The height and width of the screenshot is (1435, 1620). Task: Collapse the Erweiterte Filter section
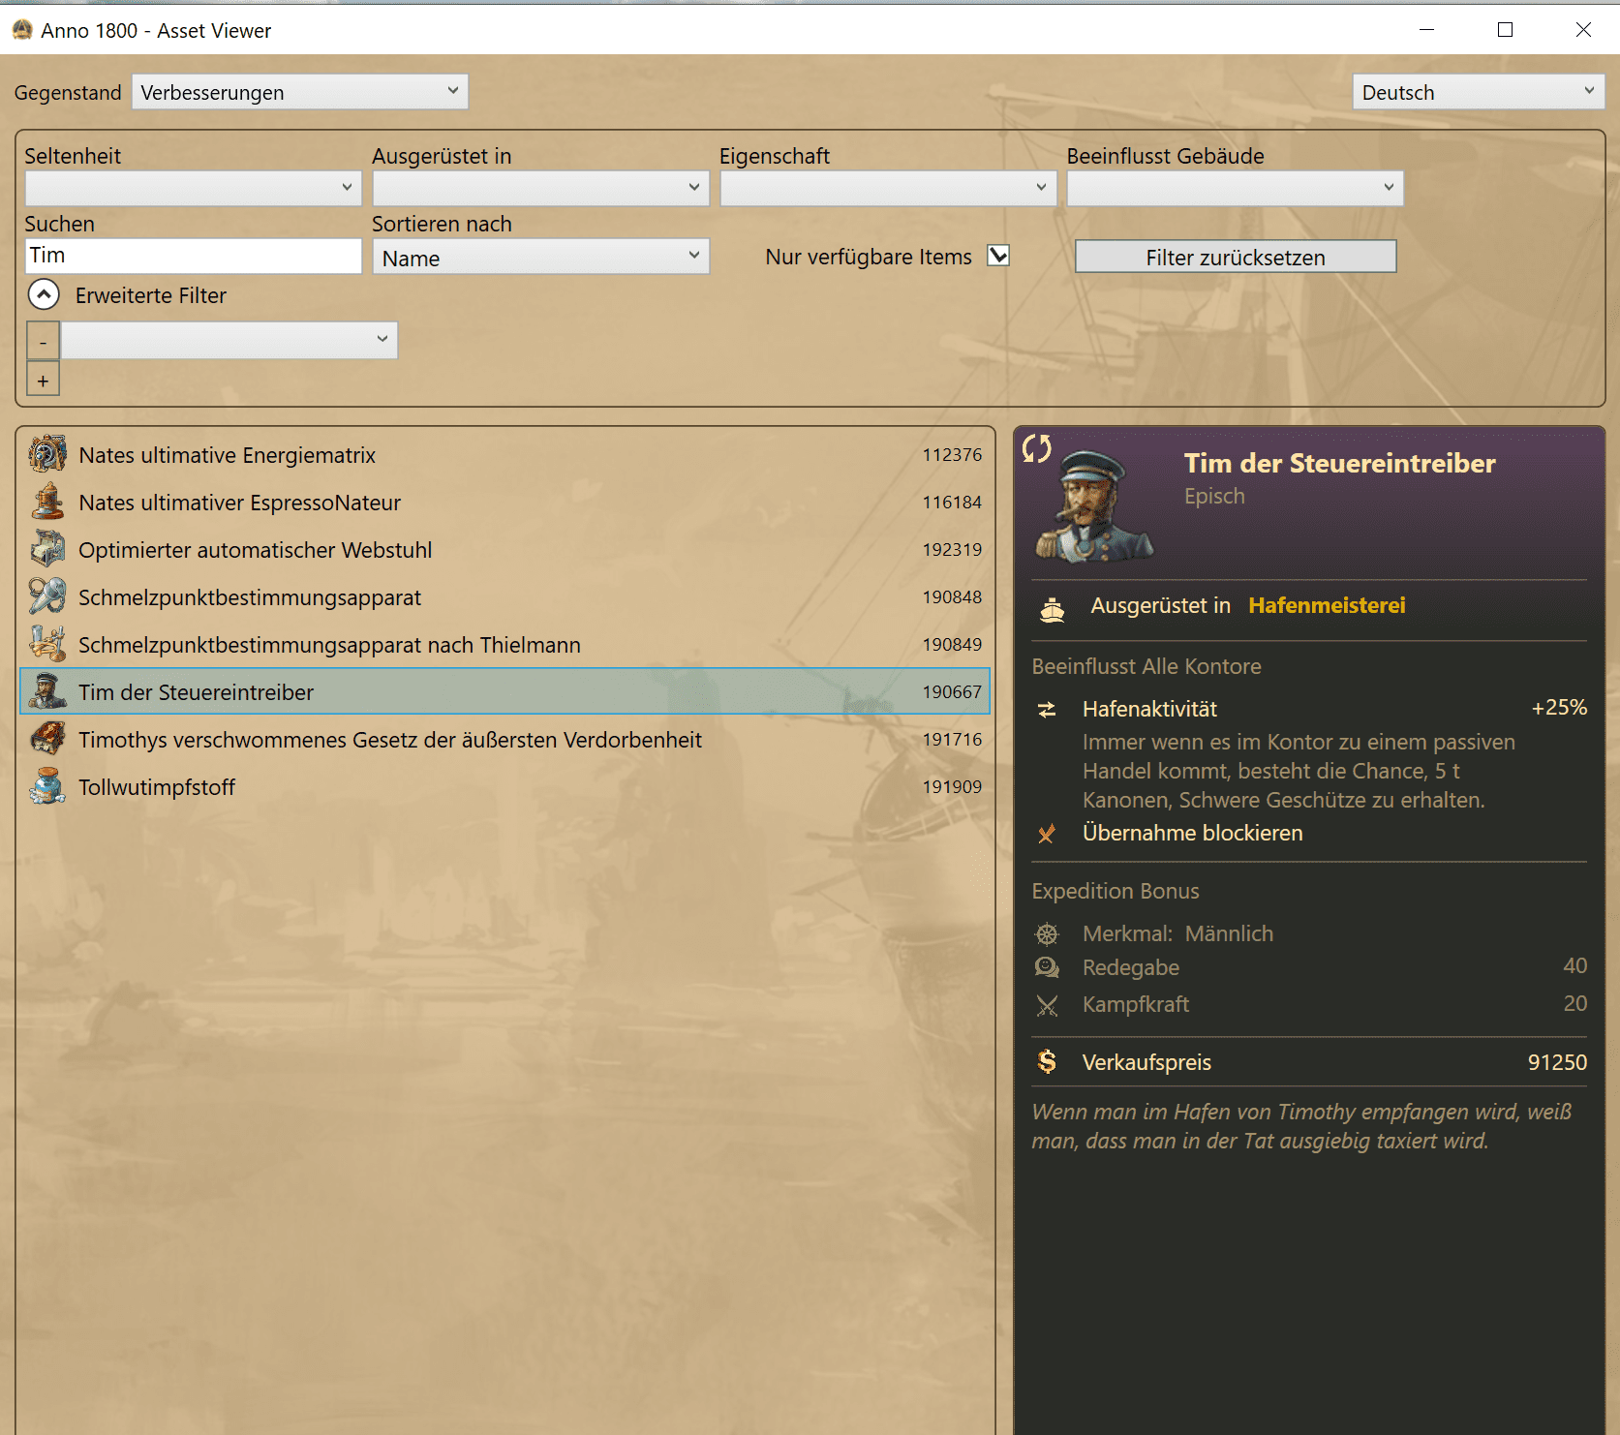click(44, 294)
